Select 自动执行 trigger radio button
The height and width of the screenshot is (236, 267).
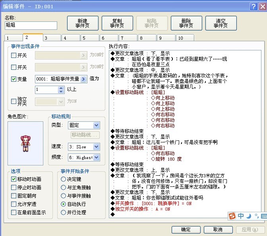63,204
